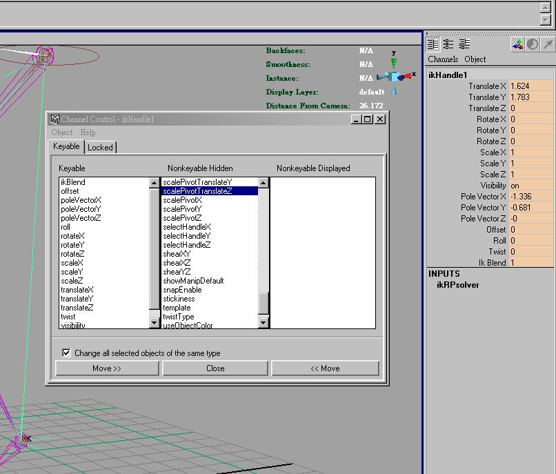Click the channel box third layout icon

click(x=464, y=44)
